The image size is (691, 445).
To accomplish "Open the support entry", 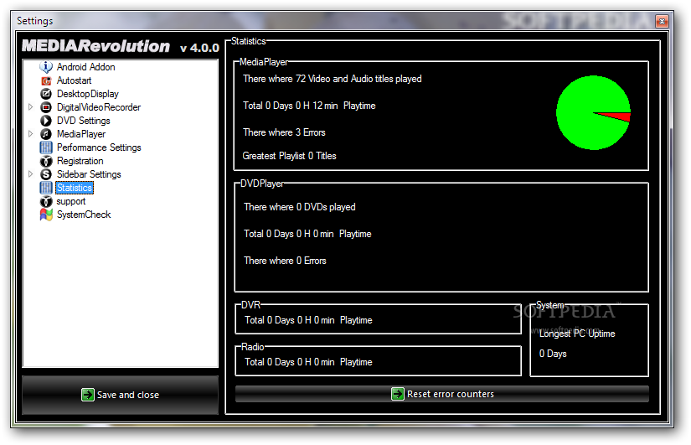I will (x=71, y=202).
